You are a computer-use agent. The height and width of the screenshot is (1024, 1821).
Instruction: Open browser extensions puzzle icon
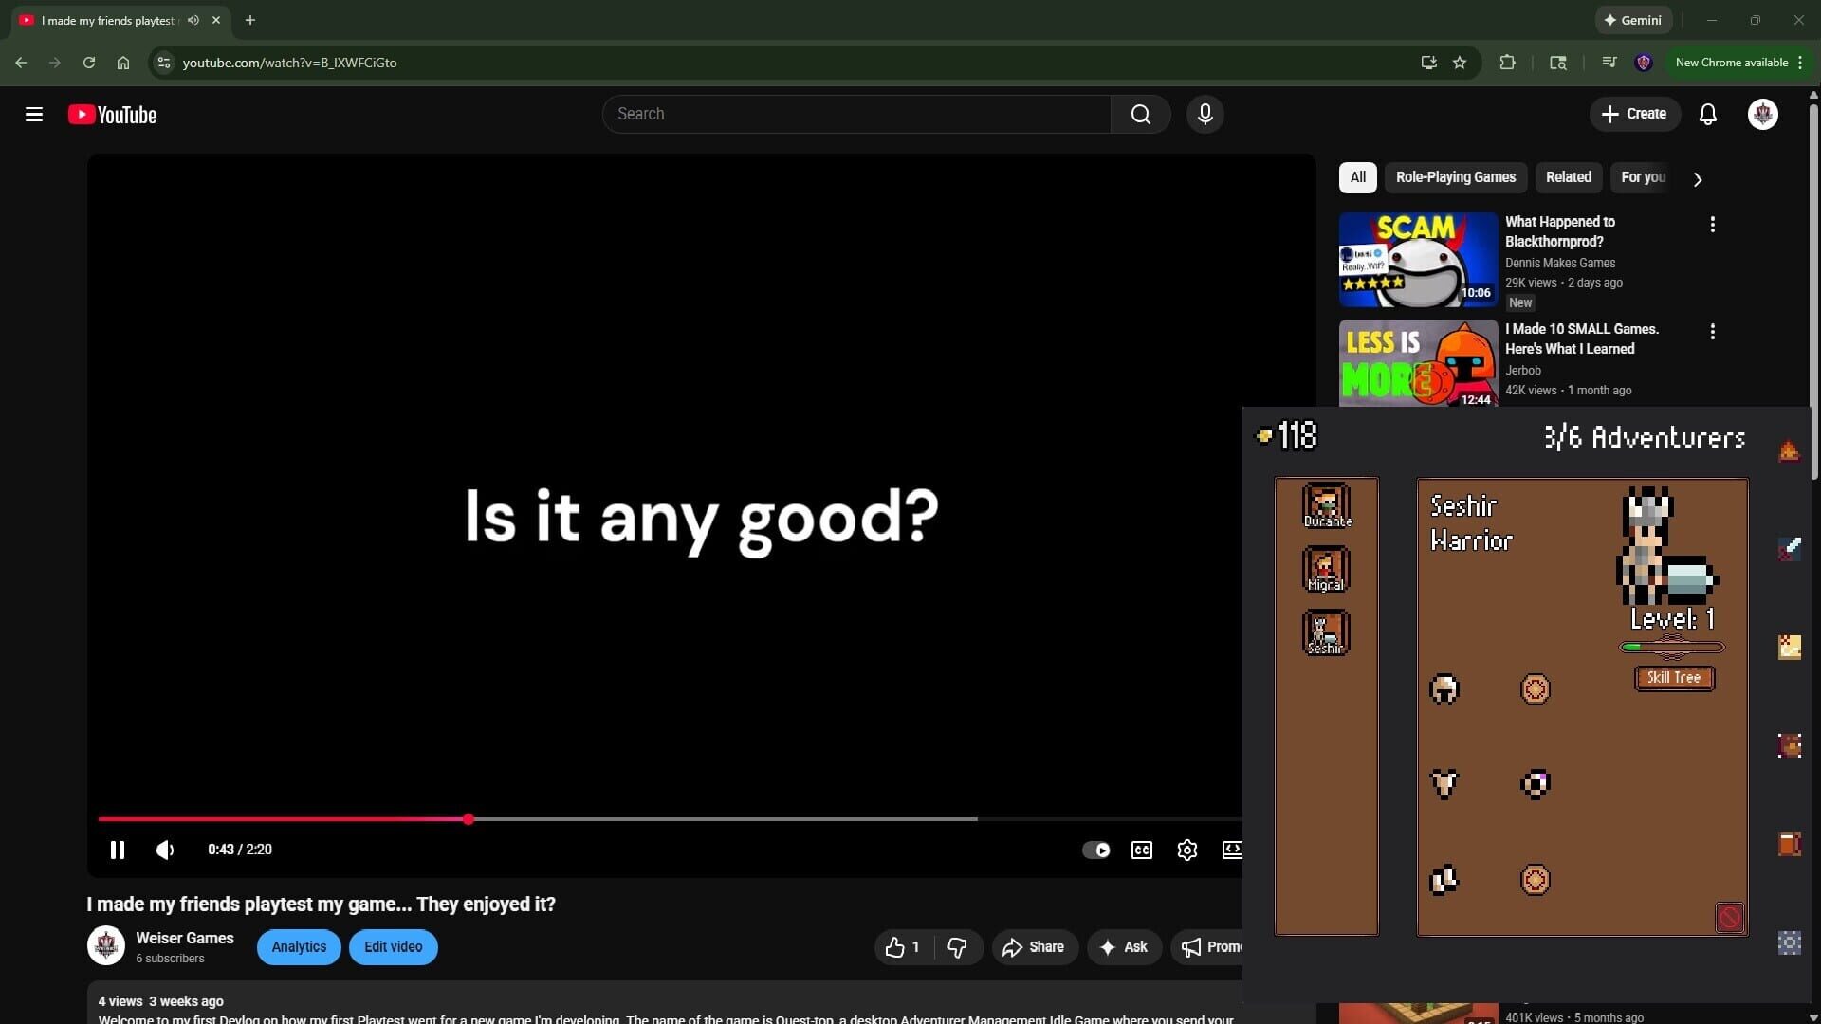pos(1507,63)
